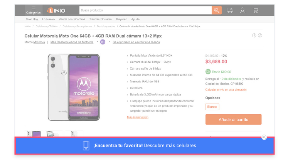This screenshot has height=163, width=288.
Task: Click the purple Plus badge icon
Action: coord(103,42)
